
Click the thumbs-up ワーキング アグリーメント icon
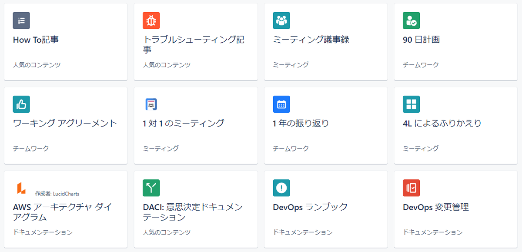(x=21, y=104)
